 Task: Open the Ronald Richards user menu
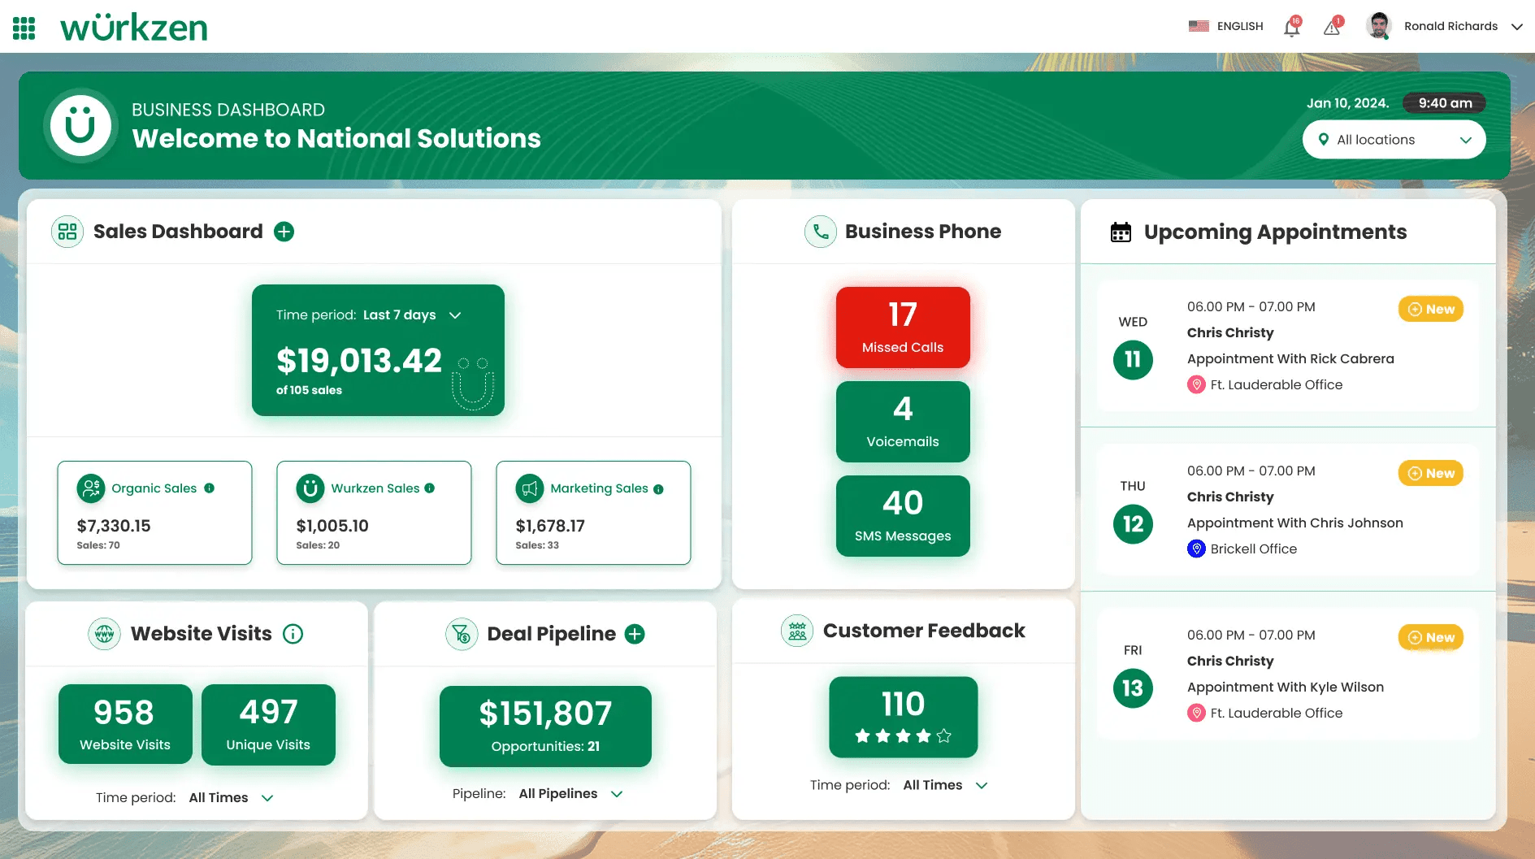(1450, 26)
